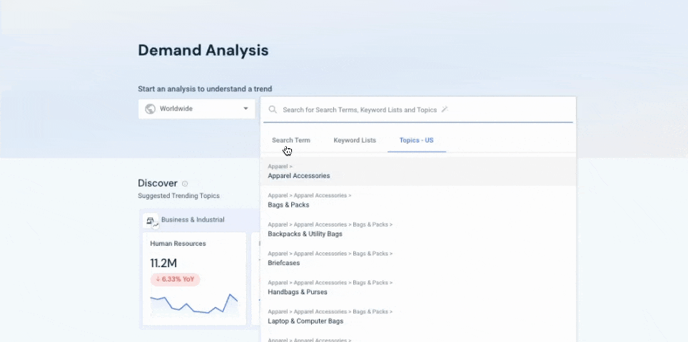Click the Human Resources sparkline chart
688x342 pixels.
point(194,305)
